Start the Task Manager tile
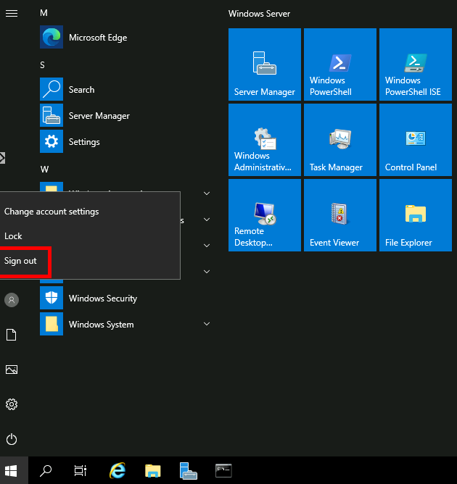Screen dimensions: 457x484 [340, 140]
